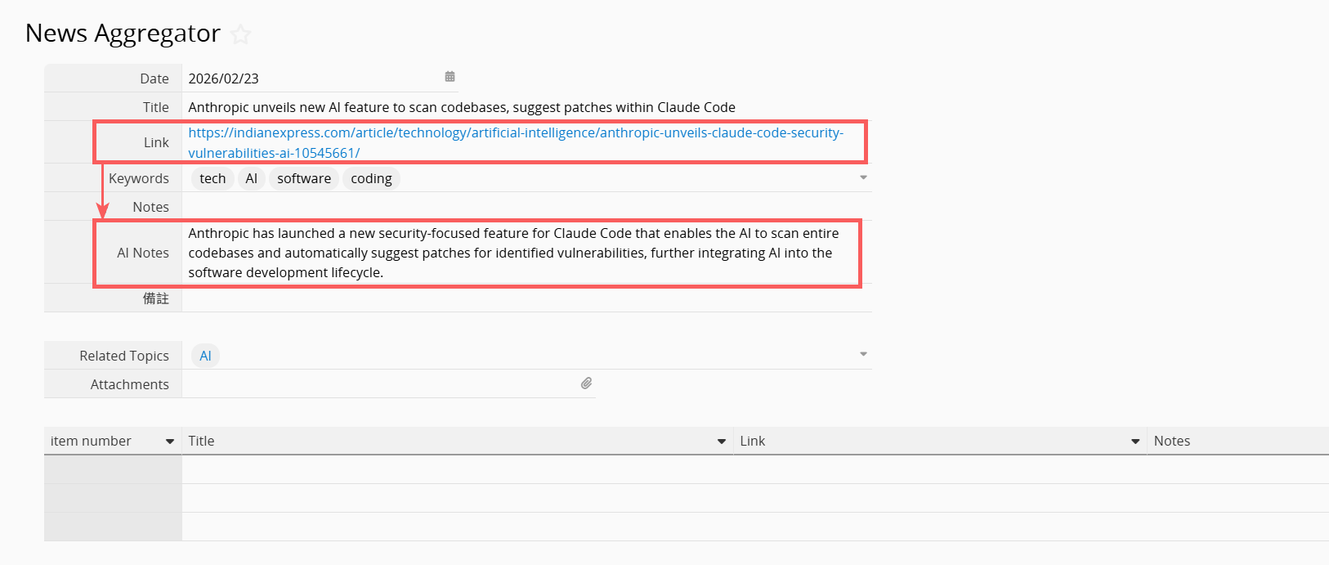Click the empty 備註 field

click(523, 298)
